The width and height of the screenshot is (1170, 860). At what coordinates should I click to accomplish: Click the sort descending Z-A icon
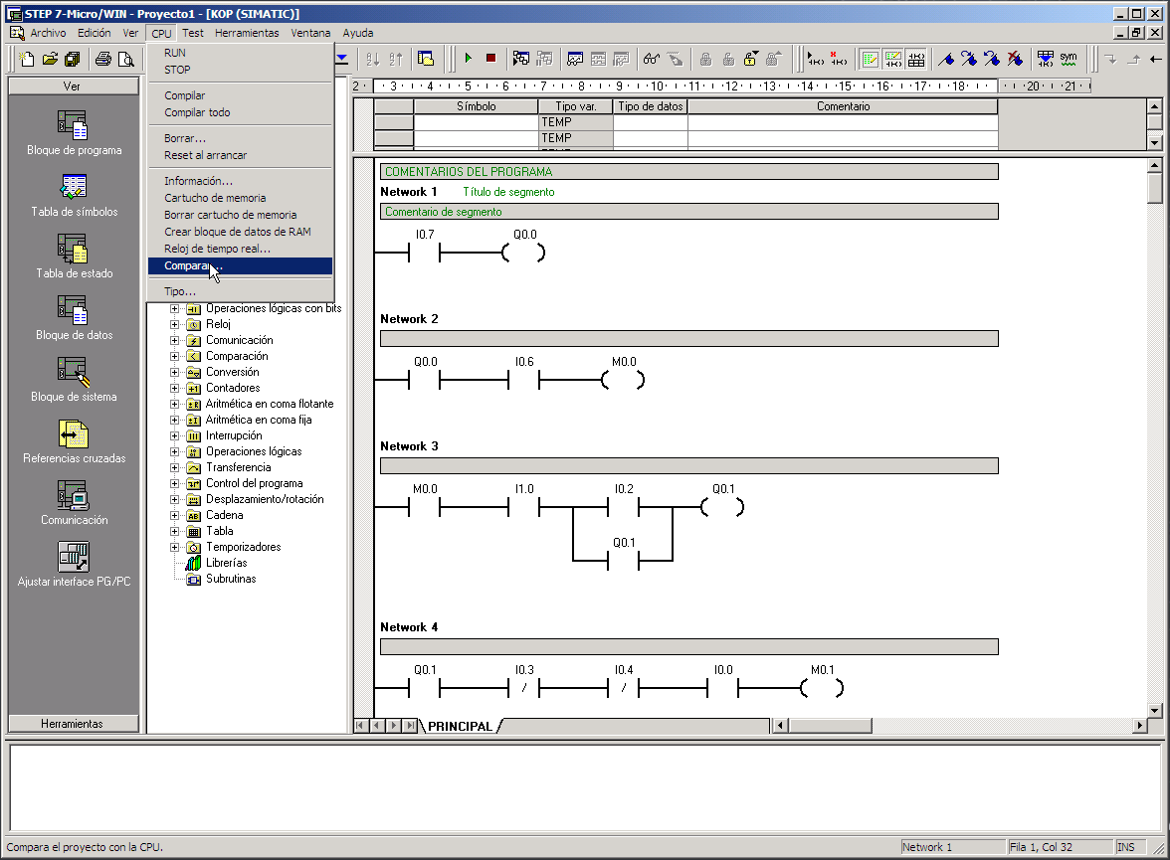click(x=396, y=59)
